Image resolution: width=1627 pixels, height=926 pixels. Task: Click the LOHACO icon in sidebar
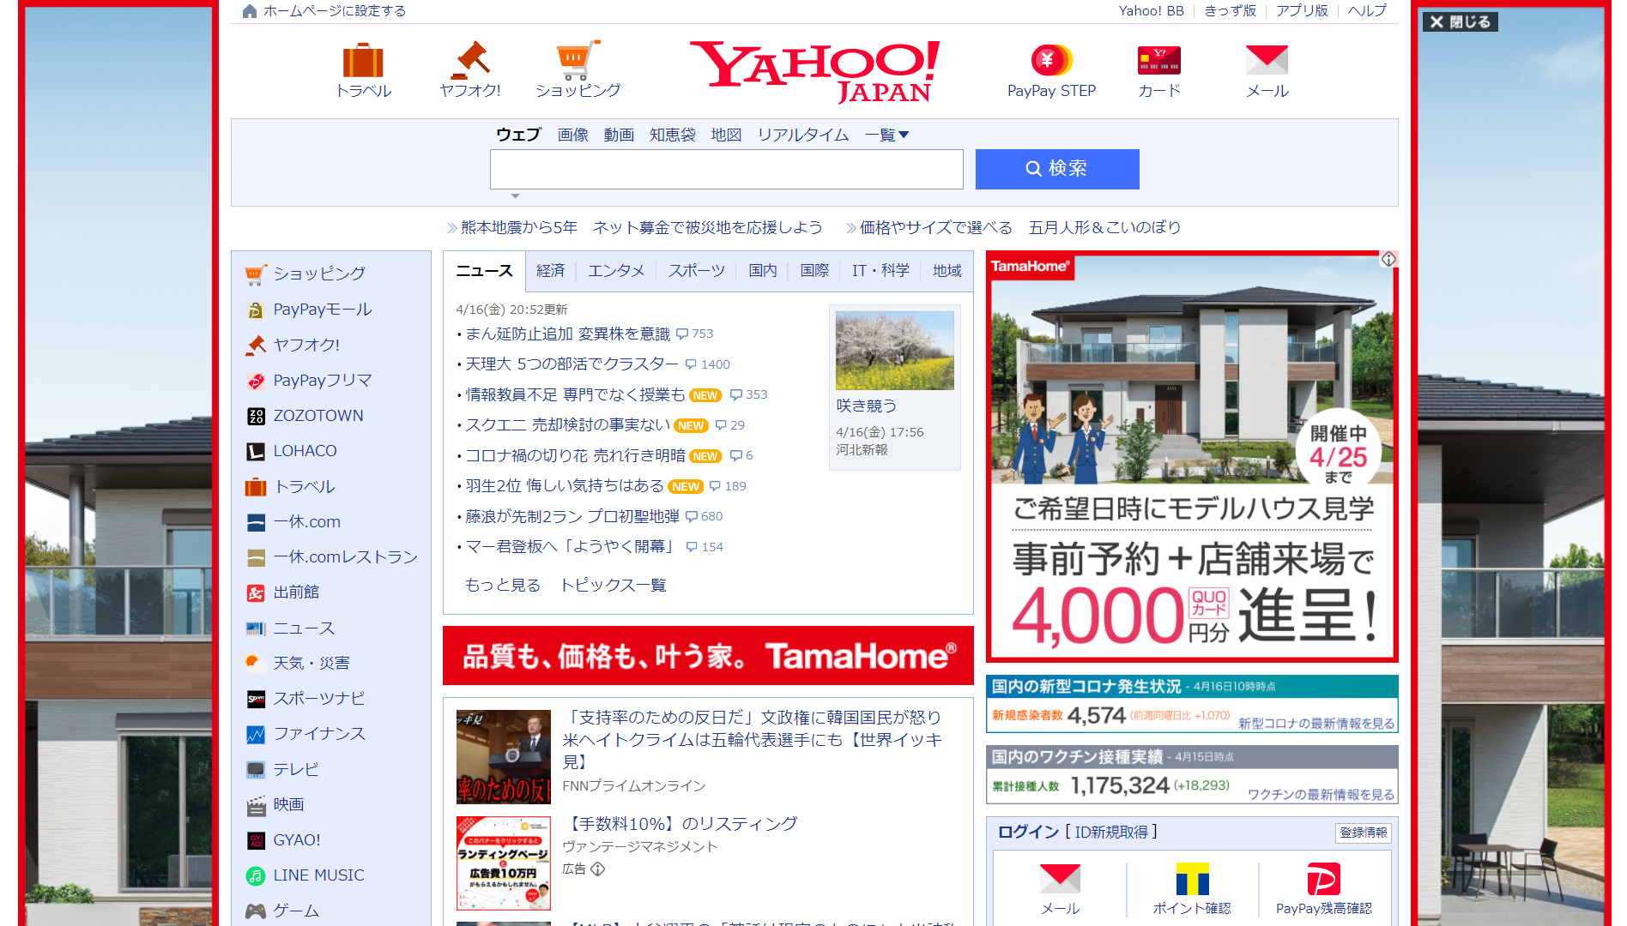(x=256, y=451)
